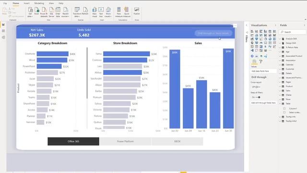Viewport: 307px width, 173px height.
Task: Expand the Product table
Action: pyautogui.click(x=280, y=86)
